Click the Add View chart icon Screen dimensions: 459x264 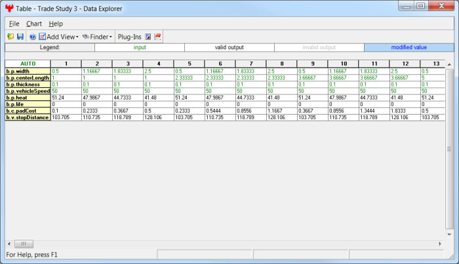tap(43, 37)
